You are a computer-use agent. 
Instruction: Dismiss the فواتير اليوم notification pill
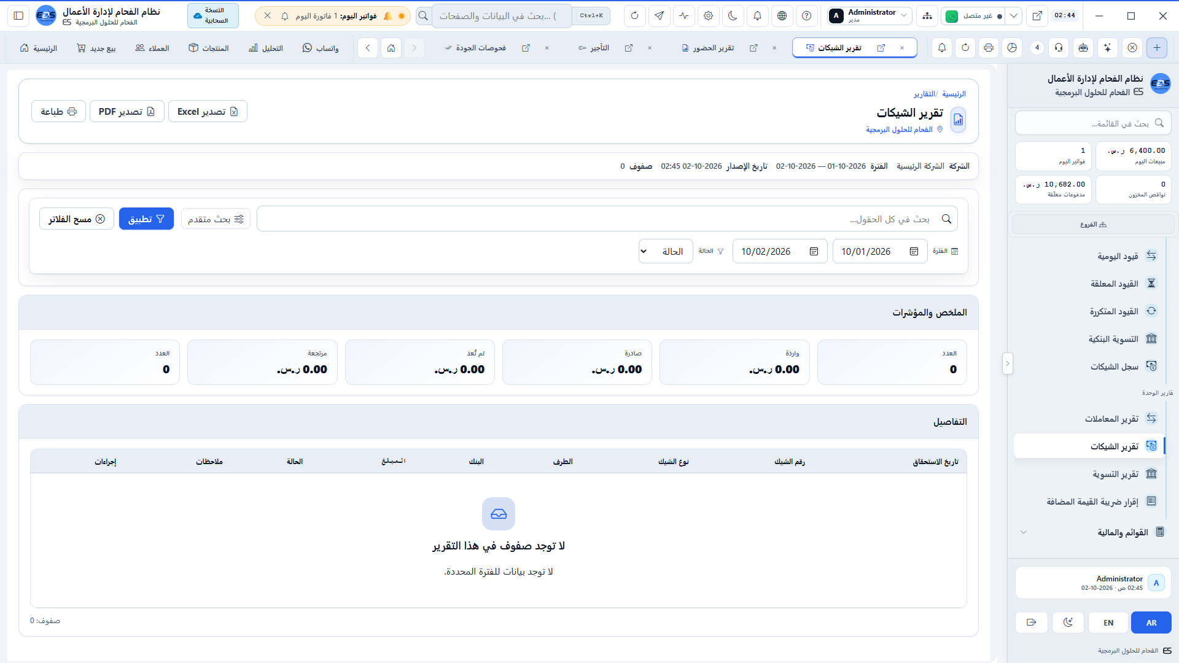pos(268,16)
